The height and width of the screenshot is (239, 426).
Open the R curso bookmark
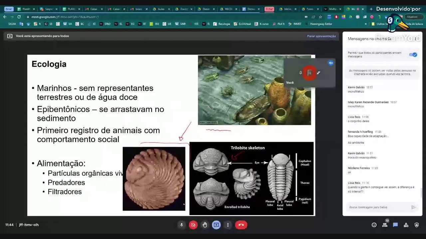coord(262,24)
